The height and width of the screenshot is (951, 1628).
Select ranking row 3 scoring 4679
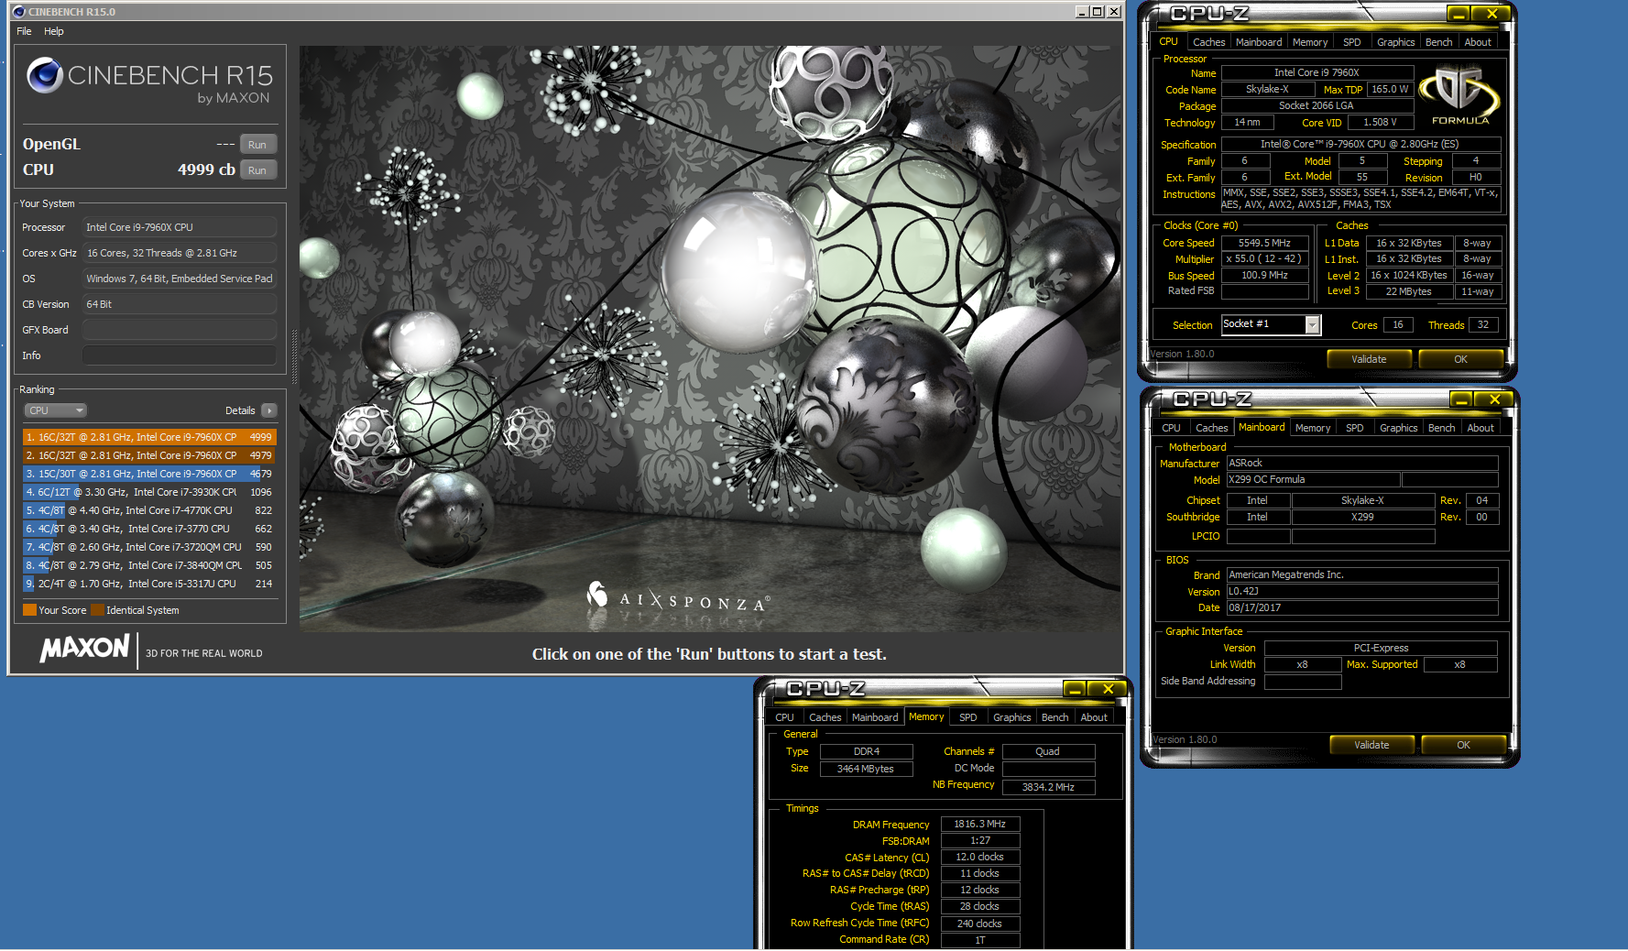149,474
